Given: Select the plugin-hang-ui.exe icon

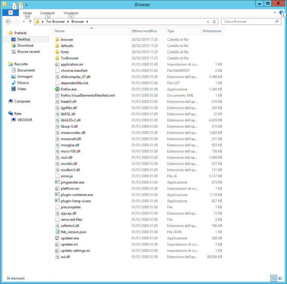Looking at the screenshot, I should point(57,201).
